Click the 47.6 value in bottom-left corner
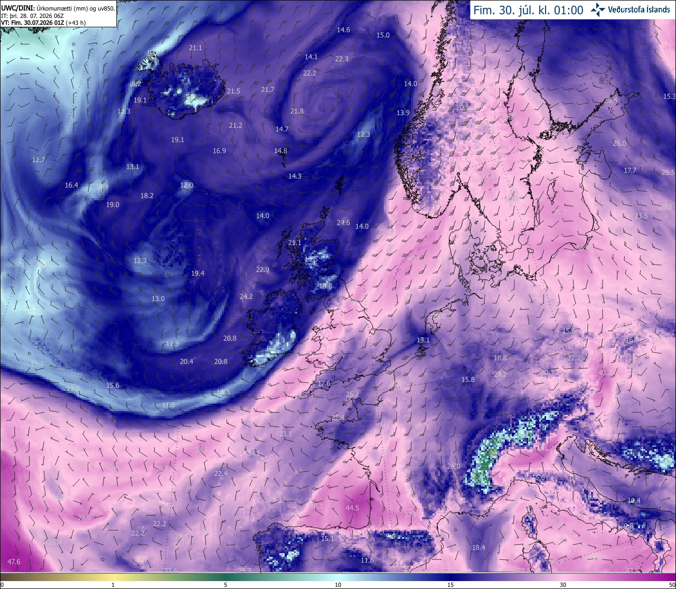This screenshot has width=676, height=589. pyautogui.click(x=14, y=562)
